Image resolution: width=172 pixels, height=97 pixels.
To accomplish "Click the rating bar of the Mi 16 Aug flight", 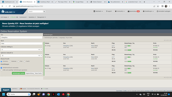I will tap(128, 57).
